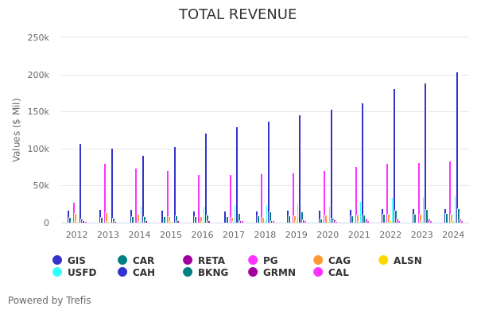The image size is (477, 318).
Task: Click the yellow ALSN legend marker
Action: pos(383,261)
